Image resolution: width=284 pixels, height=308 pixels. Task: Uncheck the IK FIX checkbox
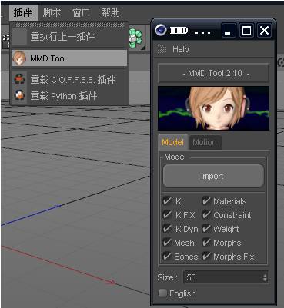tap(167, 215)
